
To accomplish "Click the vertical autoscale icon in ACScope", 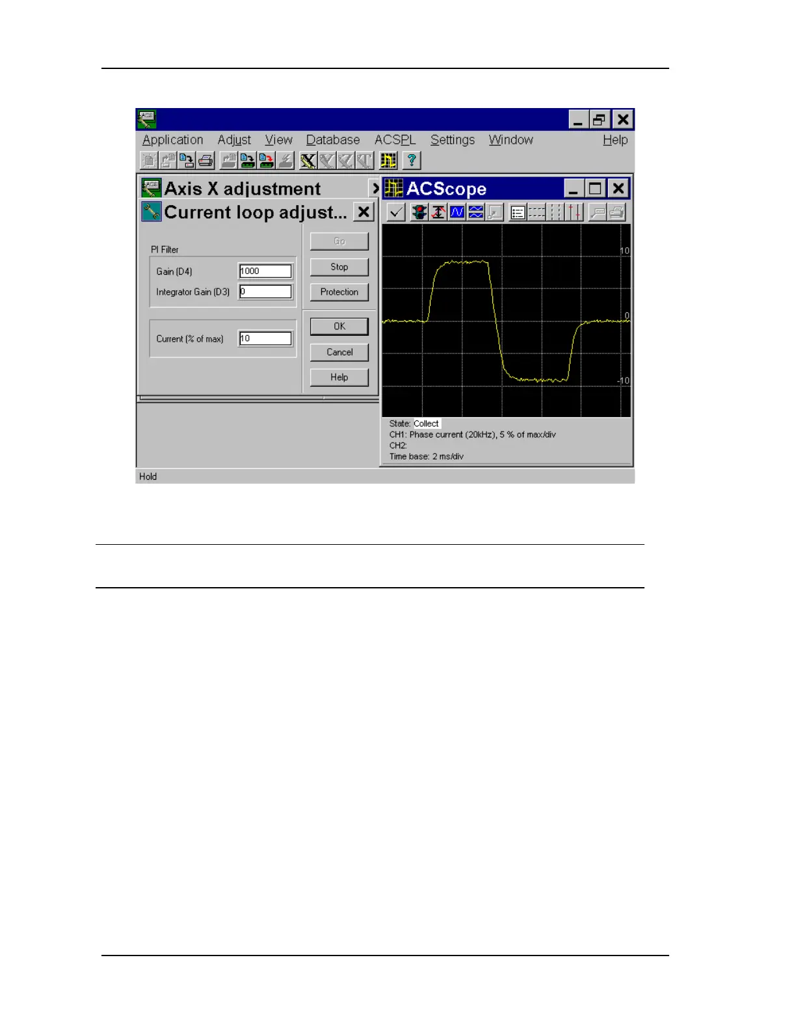I will (438, 212).
